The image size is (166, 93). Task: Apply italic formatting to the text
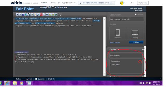[x=20, y=15]
